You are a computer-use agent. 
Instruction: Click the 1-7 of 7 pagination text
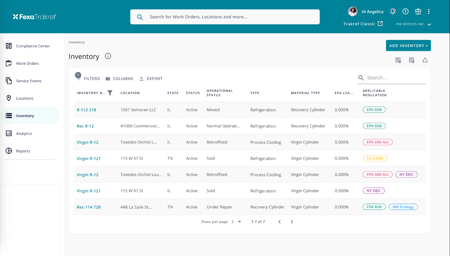tap(258, 222)
